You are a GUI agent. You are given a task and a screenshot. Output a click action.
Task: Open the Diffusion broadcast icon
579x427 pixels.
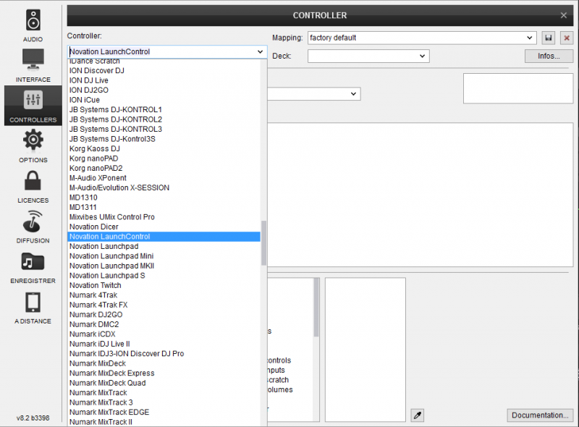pos(33,221)
